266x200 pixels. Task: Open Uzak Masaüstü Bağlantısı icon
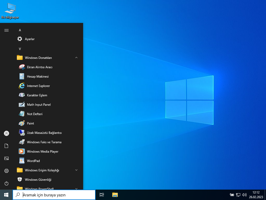click(22, 133)
